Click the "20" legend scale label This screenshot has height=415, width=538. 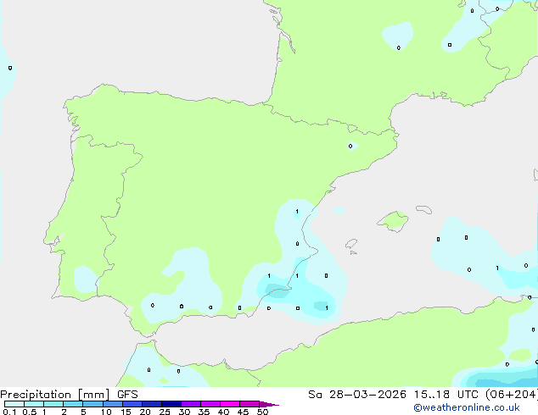coord(145,412)
